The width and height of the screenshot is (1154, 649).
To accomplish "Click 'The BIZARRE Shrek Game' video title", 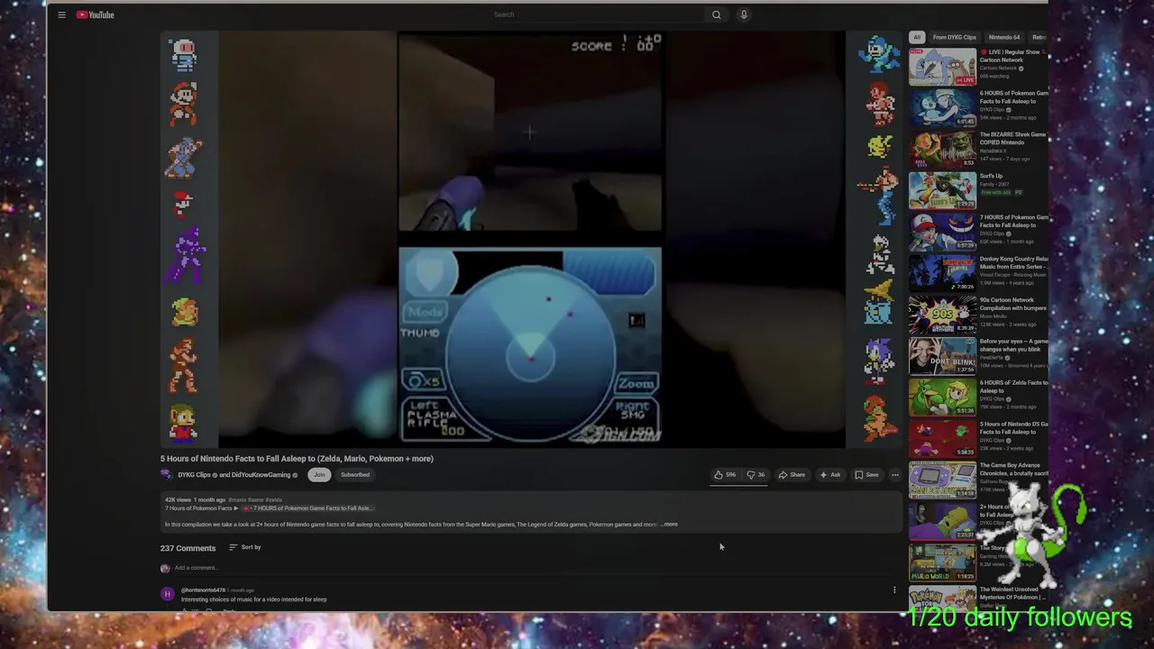I will point(1012,139).
